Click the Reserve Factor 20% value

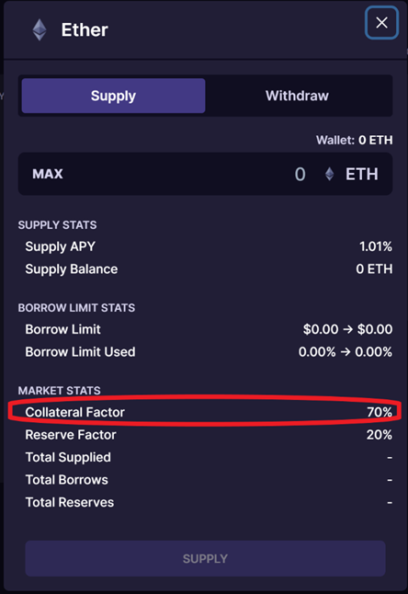(380, 435)
